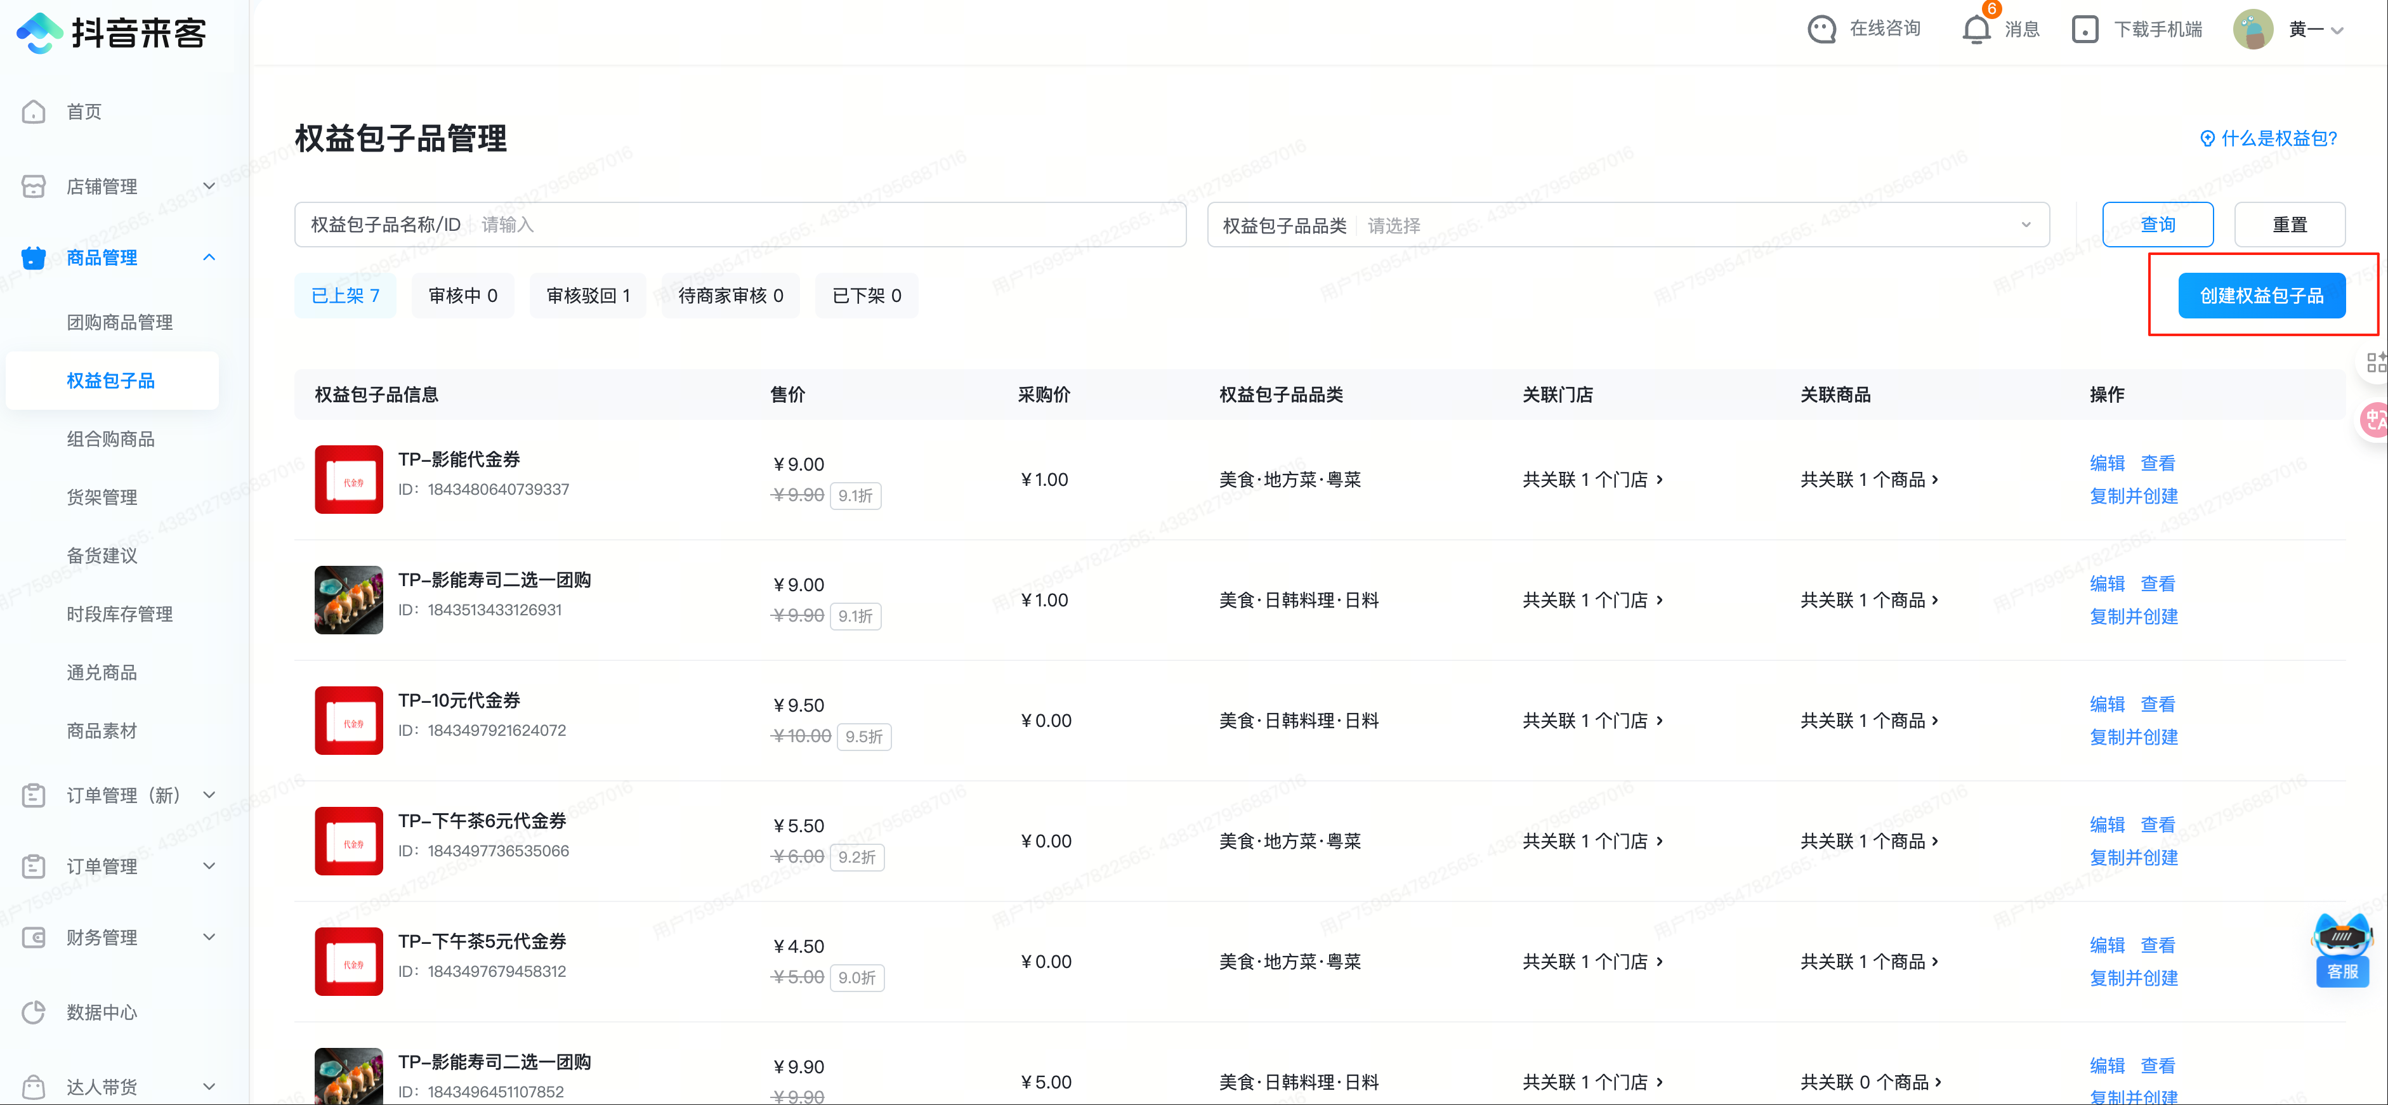
Task: Click the data center chart icon
Action: [34, 1011]
